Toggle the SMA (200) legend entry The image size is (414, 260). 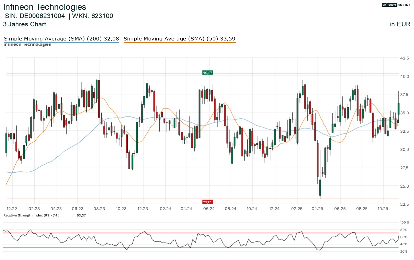coord(61,39)
